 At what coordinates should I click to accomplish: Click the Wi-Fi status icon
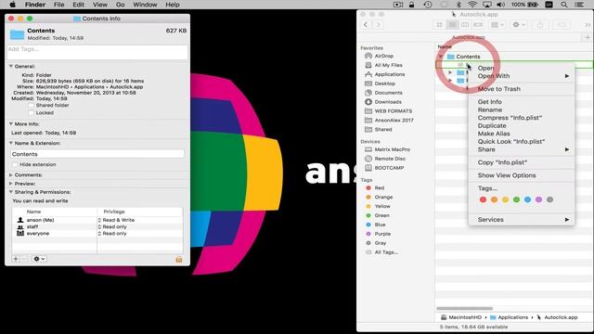pos(472,5)
